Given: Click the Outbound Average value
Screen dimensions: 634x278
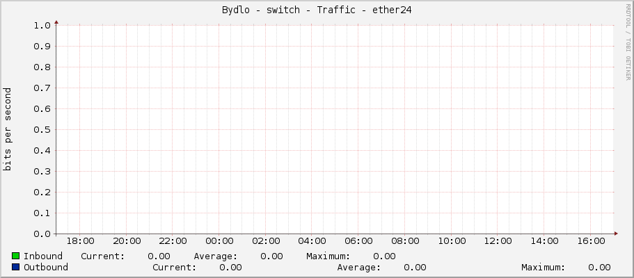Looking at the screenshot, I should pyautogui.click(x=415, y=267).
